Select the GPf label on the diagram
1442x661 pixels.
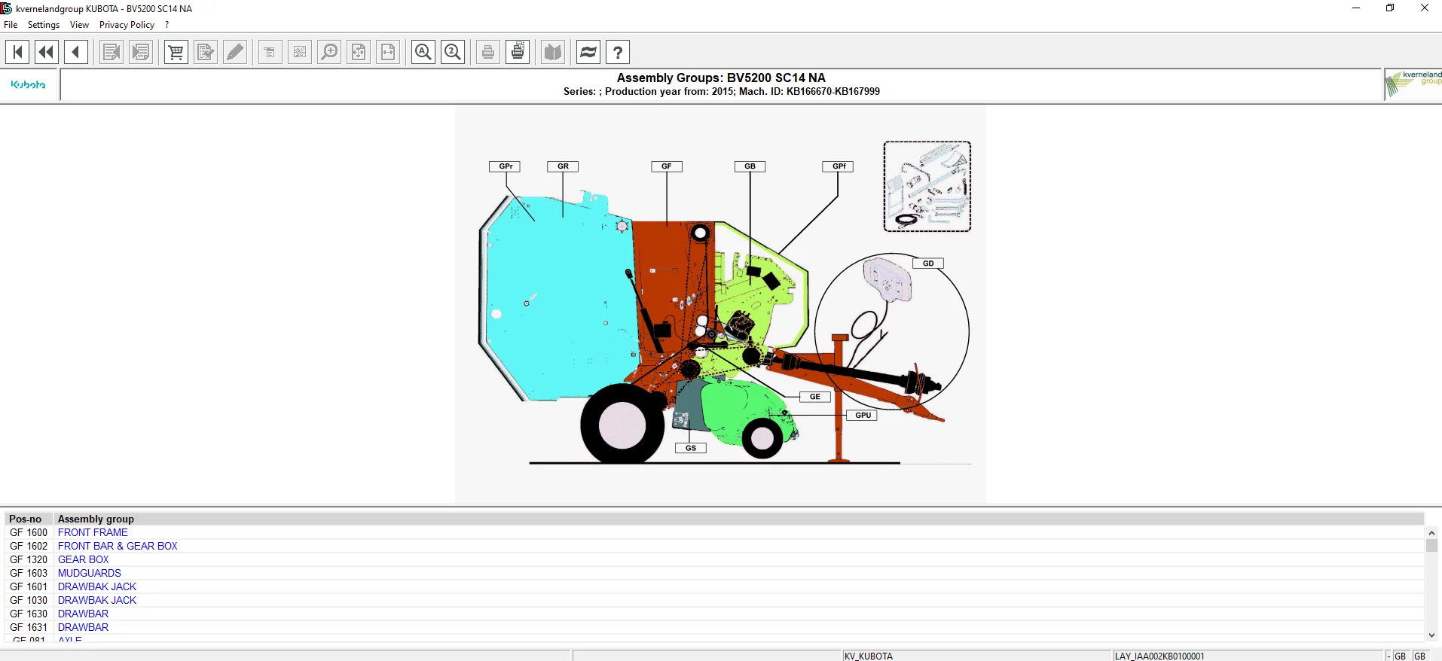pyautogui.click(x=839, y=166)
